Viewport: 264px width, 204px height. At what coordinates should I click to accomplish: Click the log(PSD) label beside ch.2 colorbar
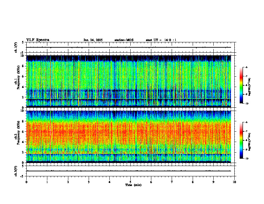(x=250, y=142)
